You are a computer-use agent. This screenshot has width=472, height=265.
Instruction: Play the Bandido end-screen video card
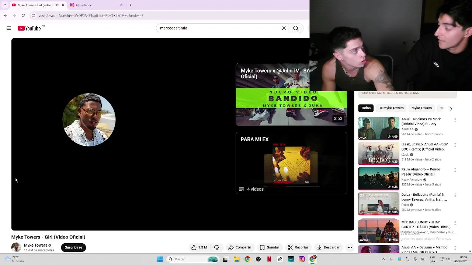pyautogui.click(x=291, y=95)
